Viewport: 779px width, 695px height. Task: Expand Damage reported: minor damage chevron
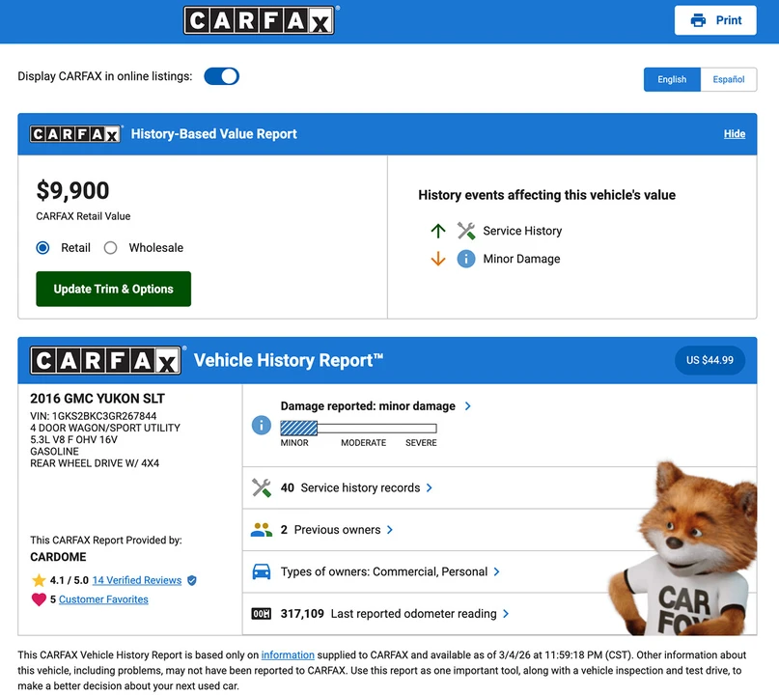[467, 406]
